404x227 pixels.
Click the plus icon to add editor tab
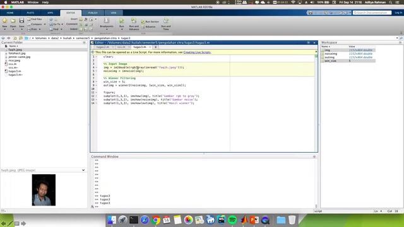point(156,47)
